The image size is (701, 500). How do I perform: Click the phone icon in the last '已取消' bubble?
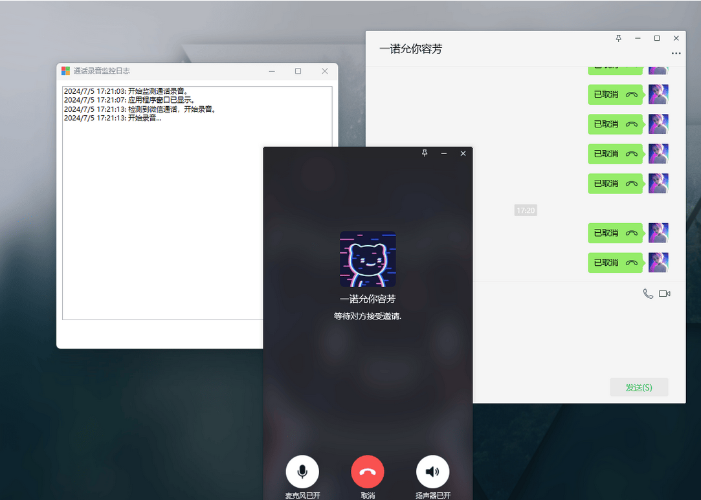631,263
